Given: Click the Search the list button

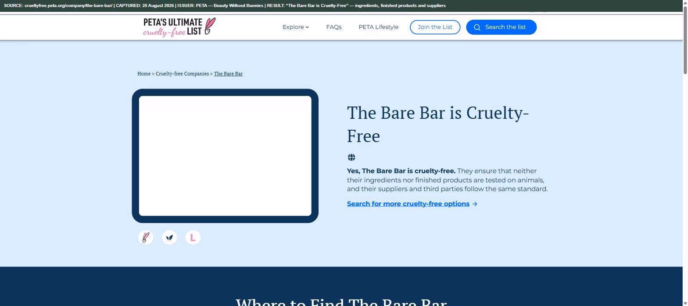Looking at the screenshot, I should tap(502, 27).
